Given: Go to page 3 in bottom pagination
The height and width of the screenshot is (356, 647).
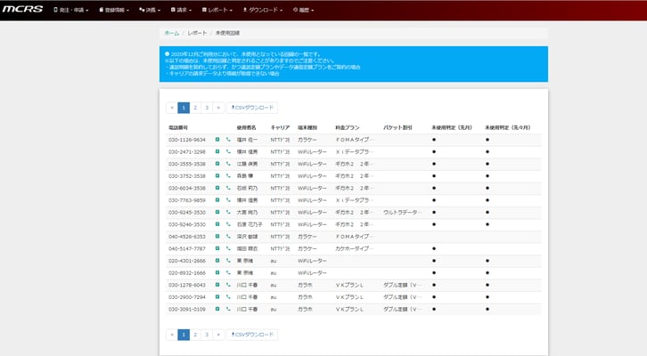Looking at the screenshot, I should click(207, 335).
